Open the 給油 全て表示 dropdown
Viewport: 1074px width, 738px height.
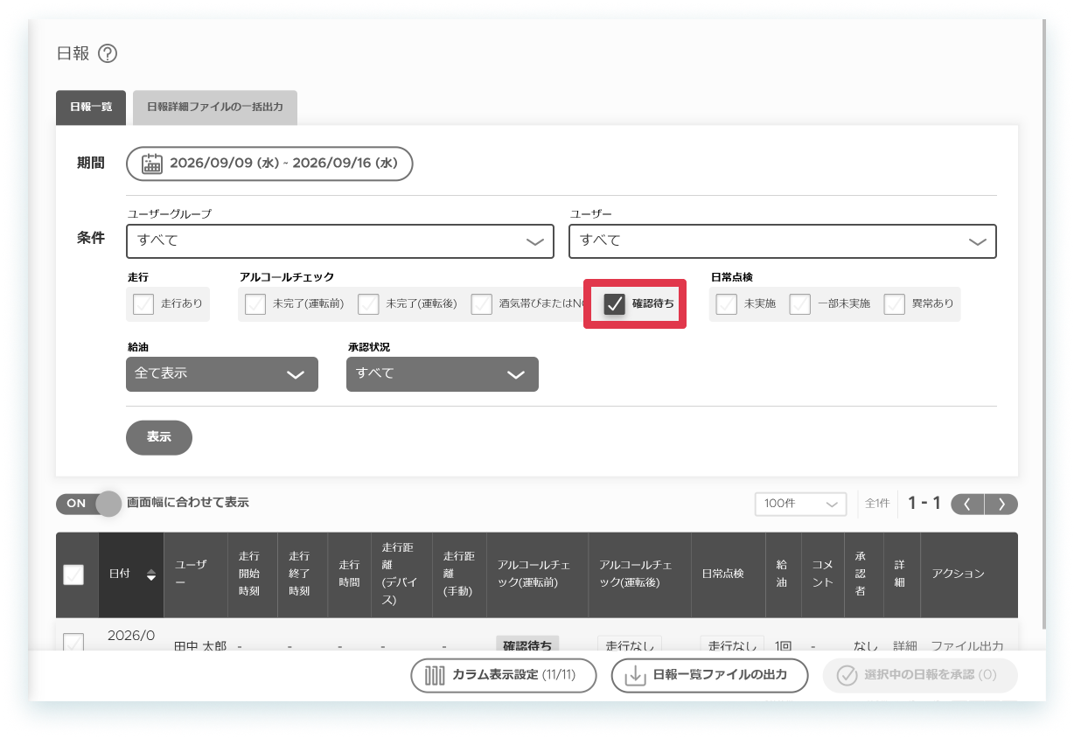(x=222, y=374)
